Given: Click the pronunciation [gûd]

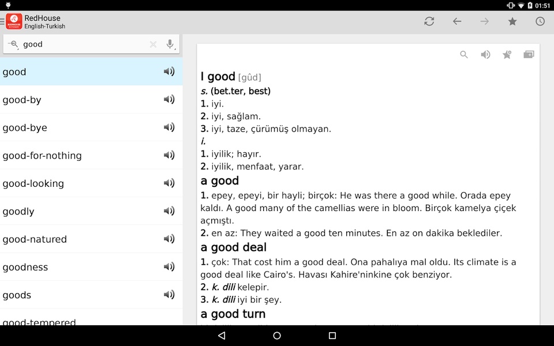Looking at the screenshot, I should point(250,77).
